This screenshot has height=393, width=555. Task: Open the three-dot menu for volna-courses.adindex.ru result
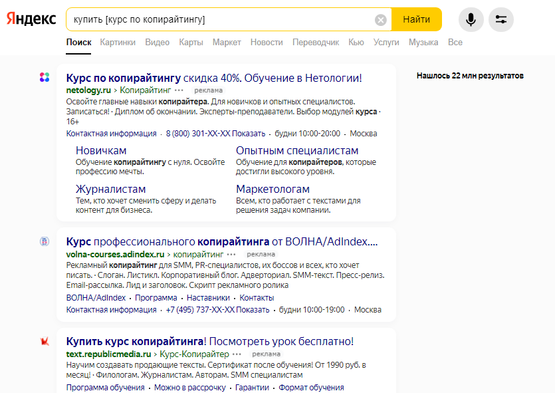[231, 254]
